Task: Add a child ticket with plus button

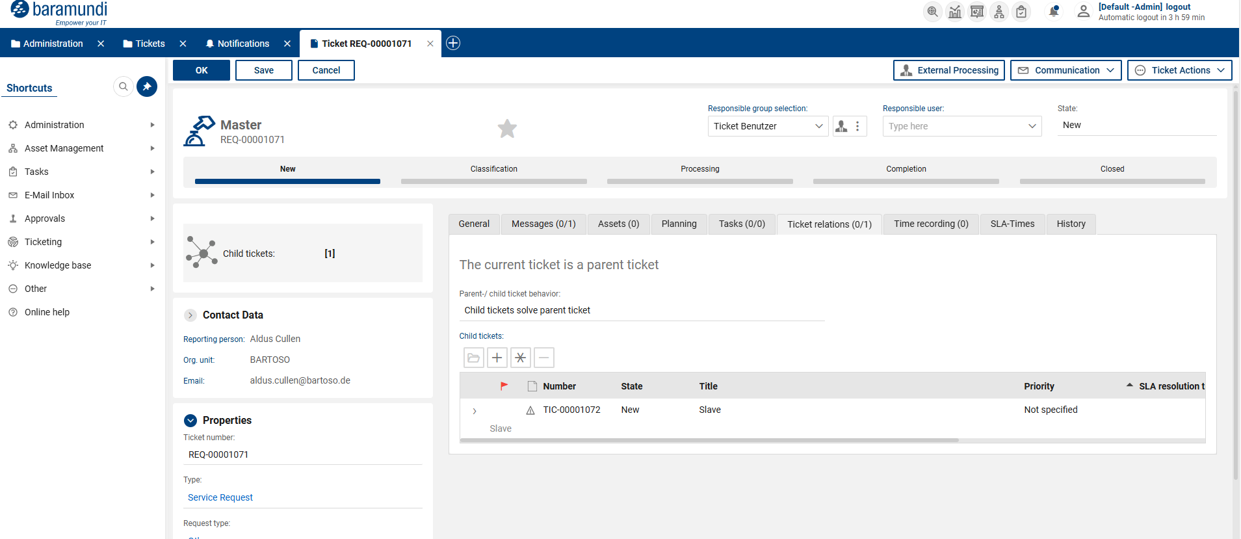Action: [x=497, y=358]
